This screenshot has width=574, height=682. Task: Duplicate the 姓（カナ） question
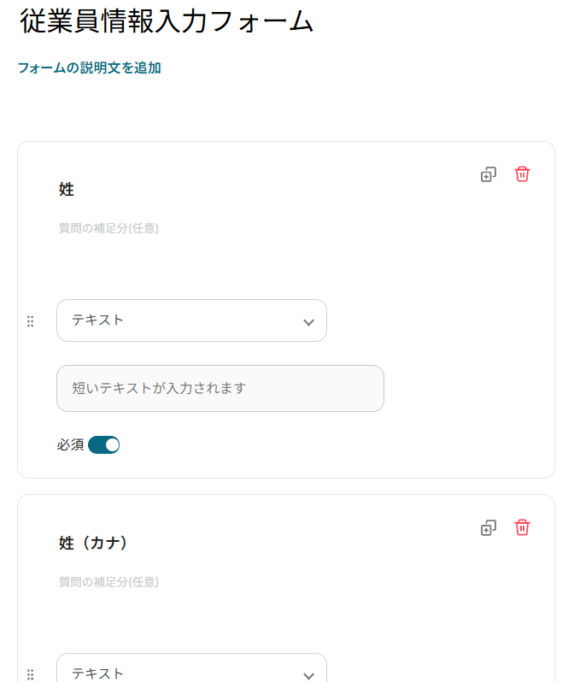click(x=489, y=527)
